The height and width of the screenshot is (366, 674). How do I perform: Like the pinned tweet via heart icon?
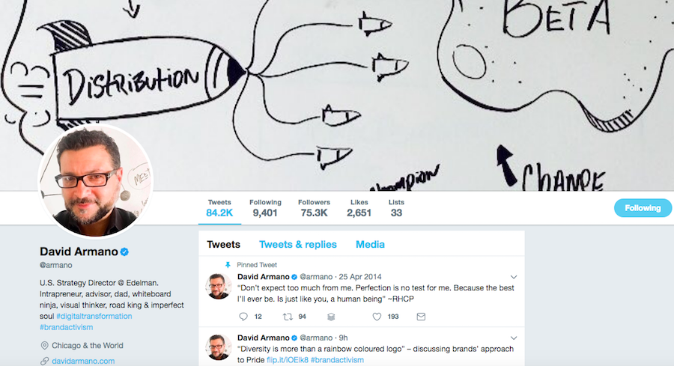377,317
